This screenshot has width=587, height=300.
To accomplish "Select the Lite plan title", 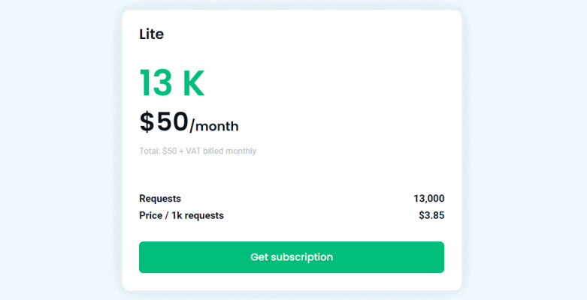I will coord(151,34).
